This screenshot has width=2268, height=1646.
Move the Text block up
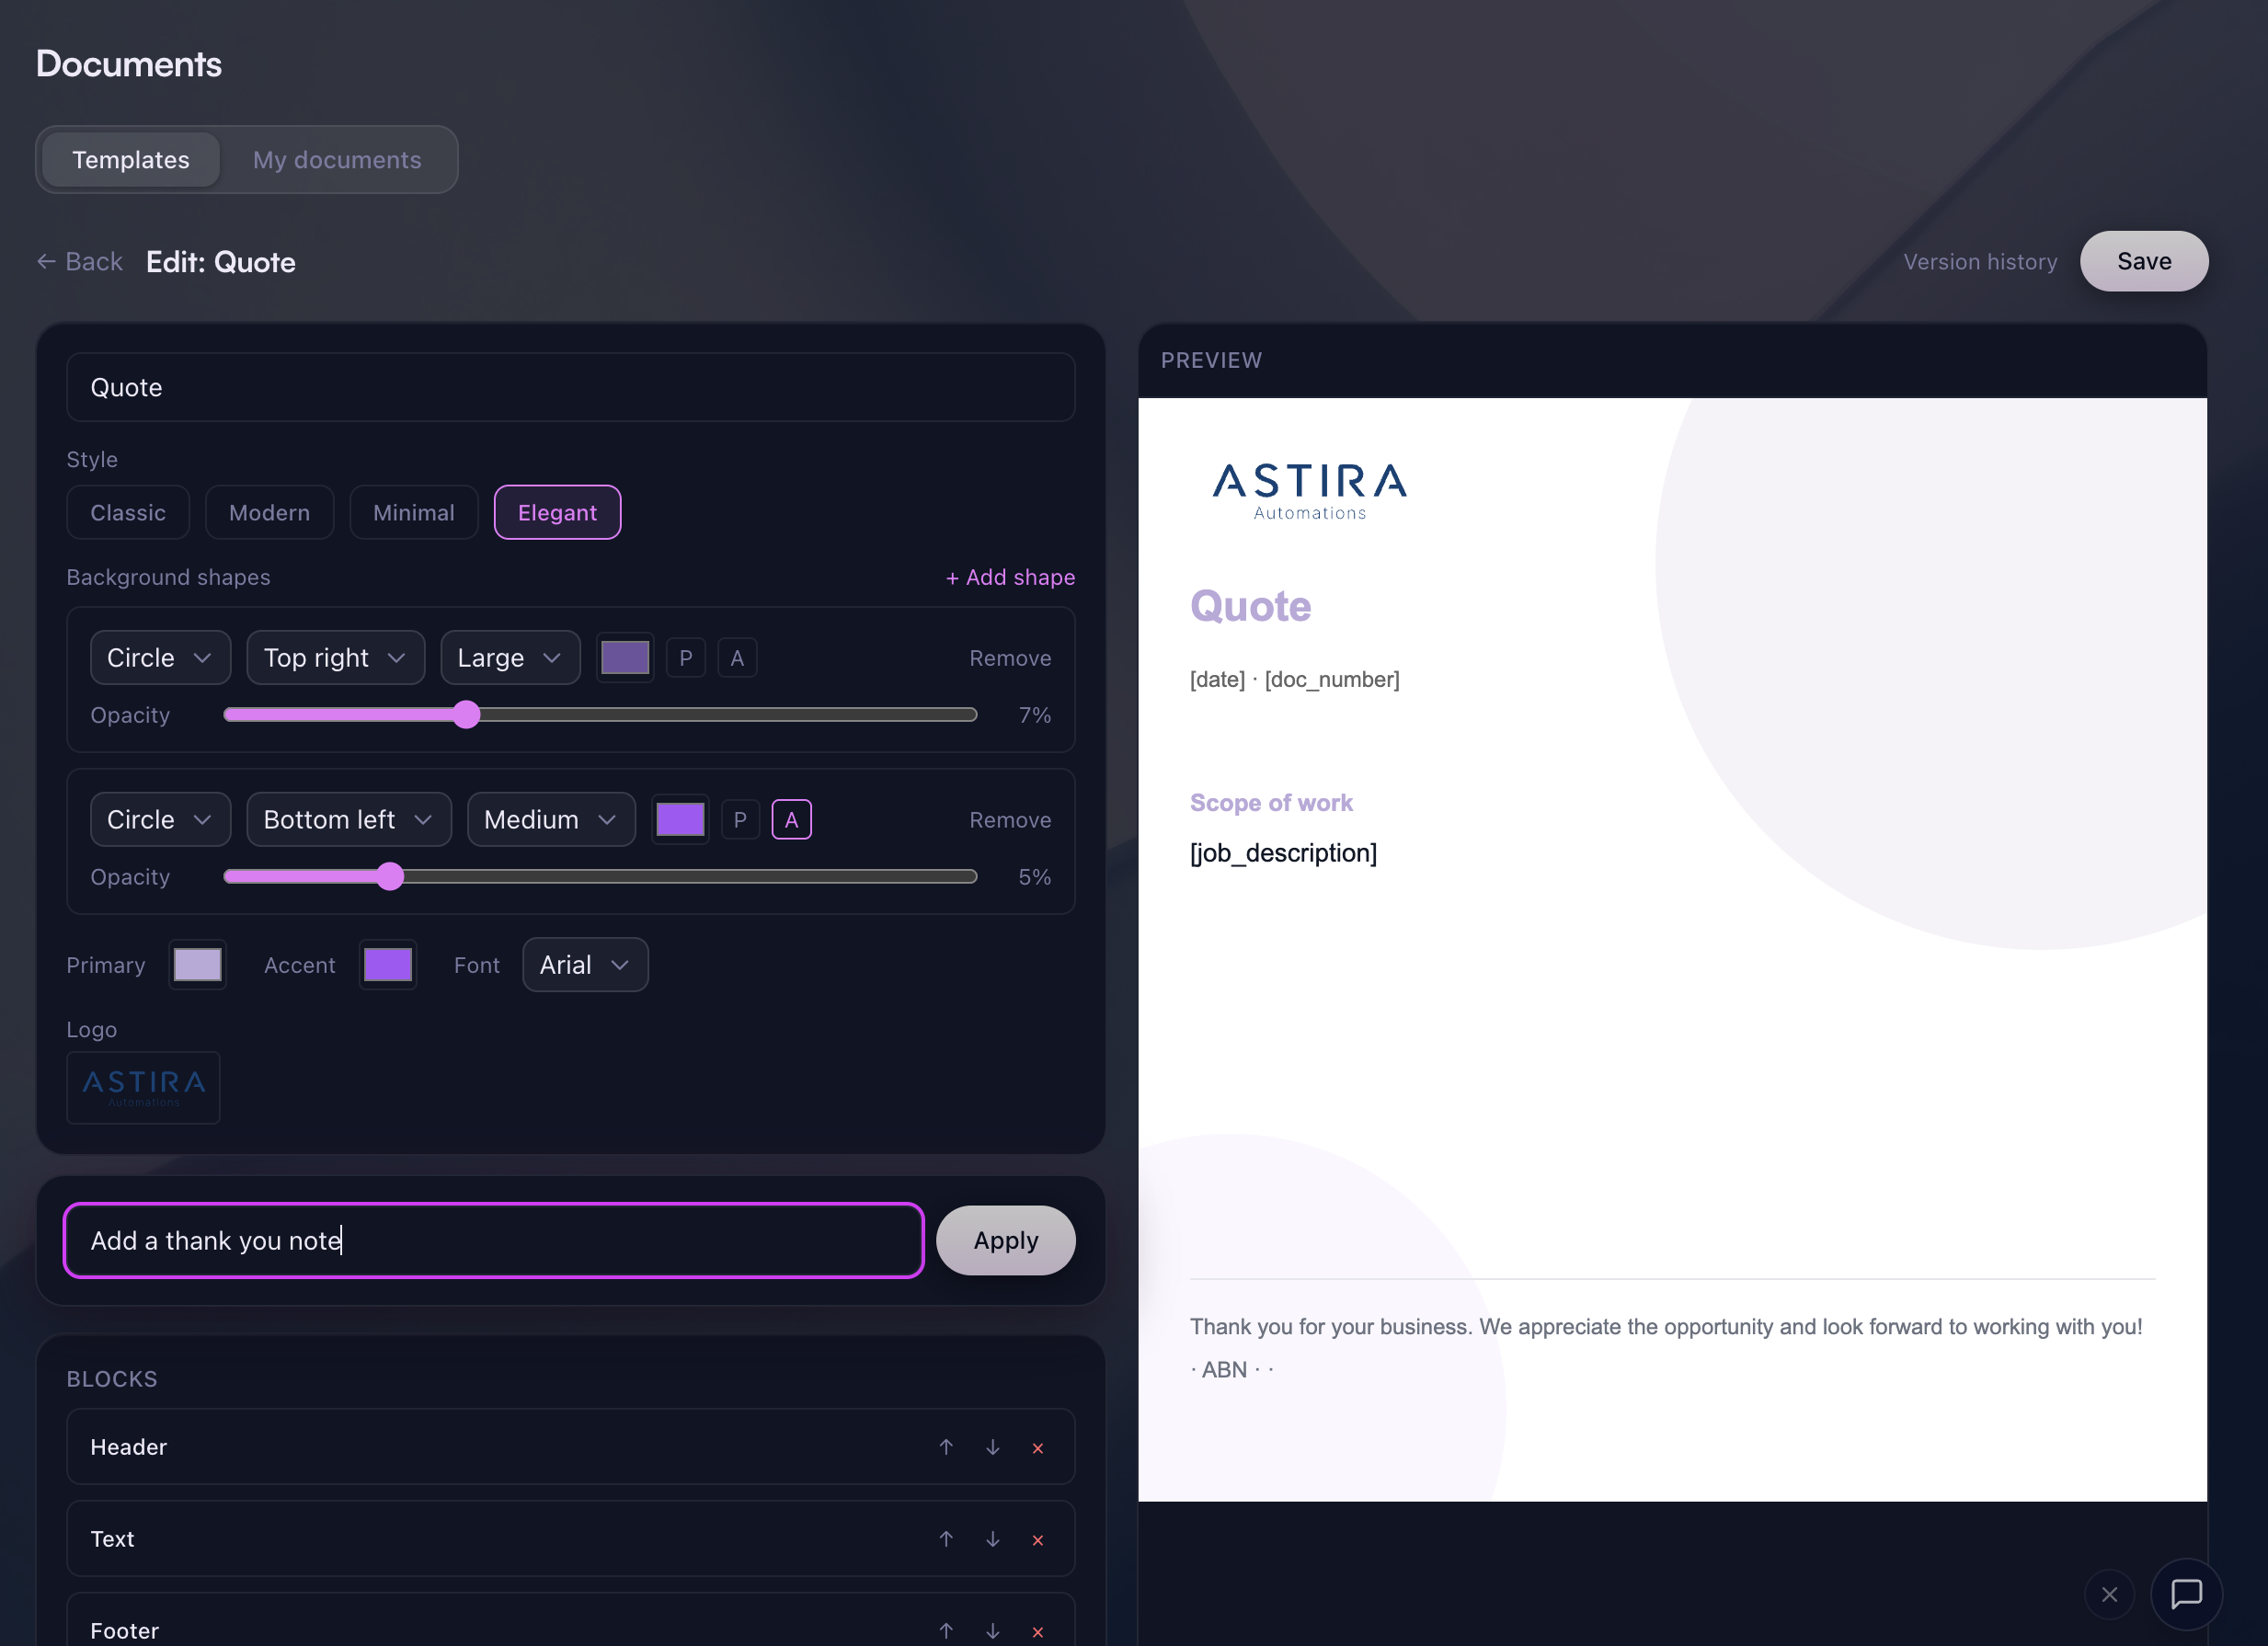pos(946,1539)
